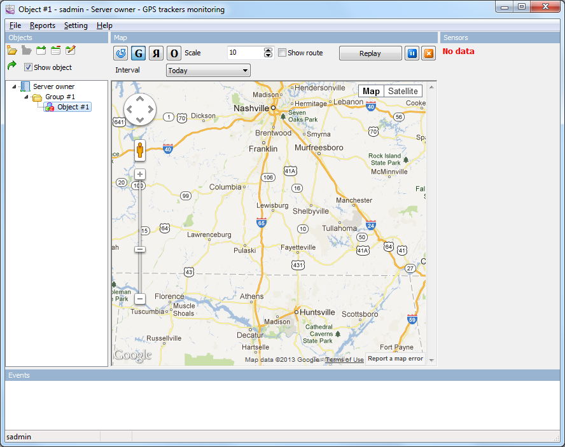This screenshot has height=447, width=565.
Task: Click the add object icon with green plus
Action: coord(41,50)
